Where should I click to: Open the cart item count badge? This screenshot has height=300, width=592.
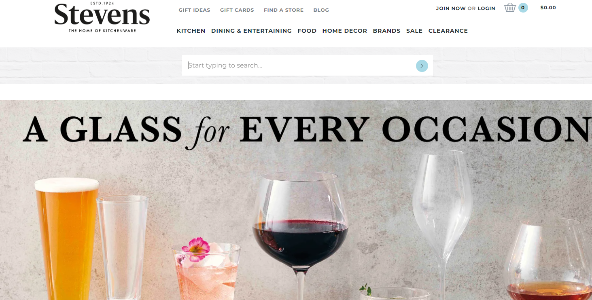(523, 8)
